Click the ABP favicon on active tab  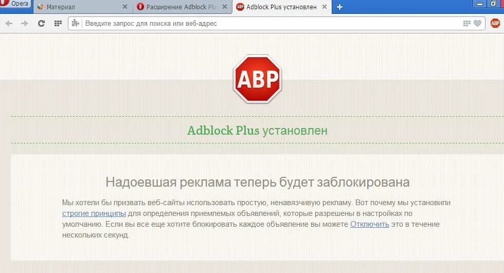(x=240, y=7)
